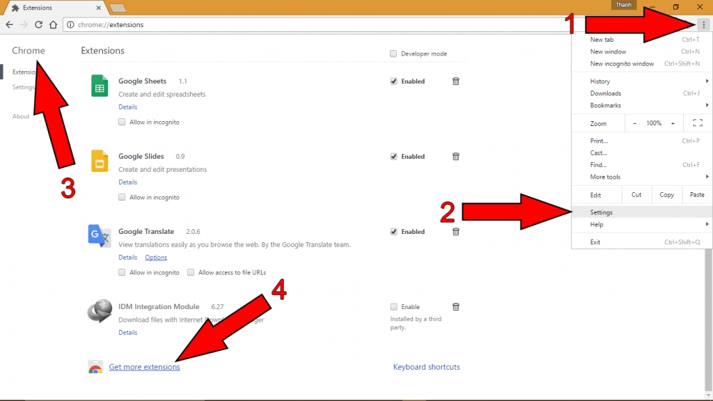This screenshot has width=713, height=401.
Task: Toggle fullscreen icon in Zoom row
Action: coord(698,123)
